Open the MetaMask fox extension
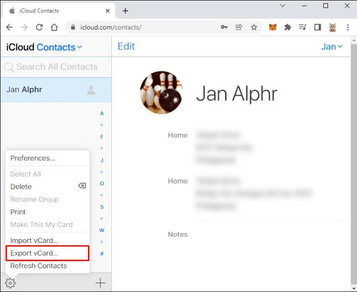This screenshot has height=292, width=357. (273, 27)
